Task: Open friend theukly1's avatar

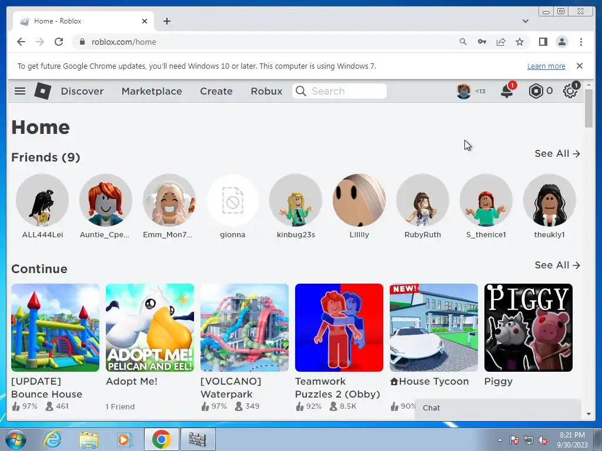Action: 550,200
